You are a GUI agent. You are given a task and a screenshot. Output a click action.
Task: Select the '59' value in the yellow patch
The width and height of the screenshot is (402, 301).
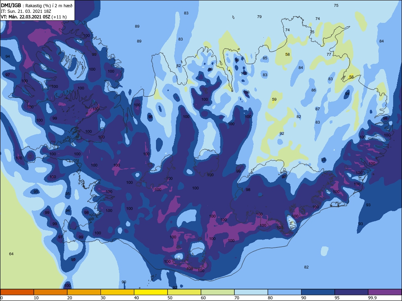click(274, 99)
